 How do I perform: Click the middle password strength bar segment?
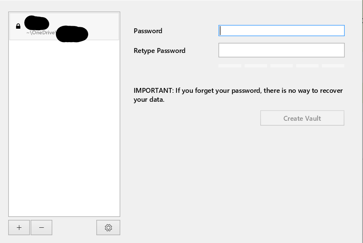coord(282,66)
